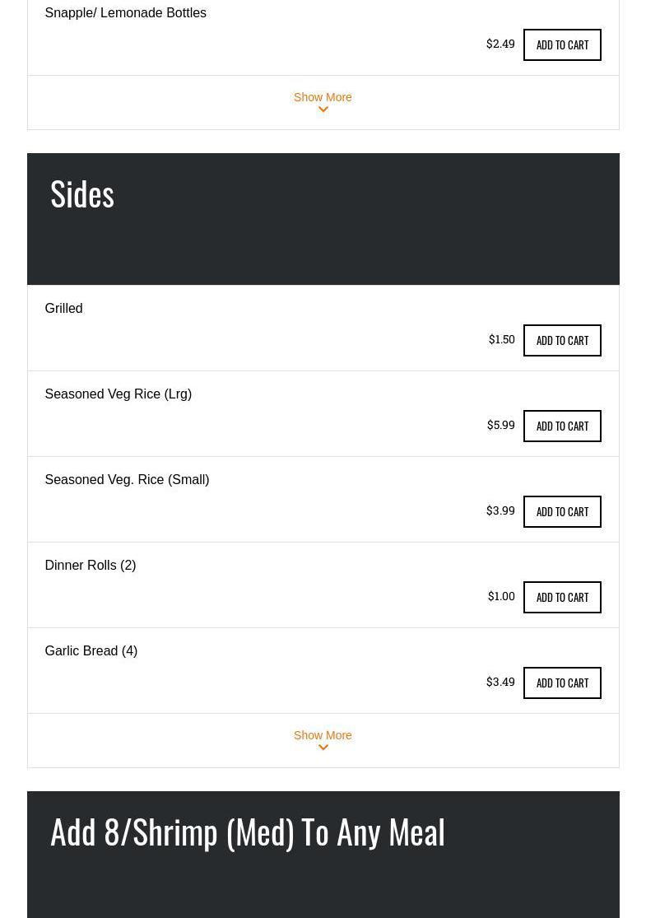Viewport: 646px width, 918px height.
Task: Add the Grilled side to cart
Action: pos(562,340)
